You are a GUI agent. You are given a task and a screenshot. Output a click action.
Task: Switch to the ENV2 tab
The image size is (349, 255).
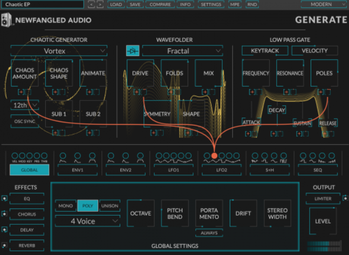(x=126, y=170)
